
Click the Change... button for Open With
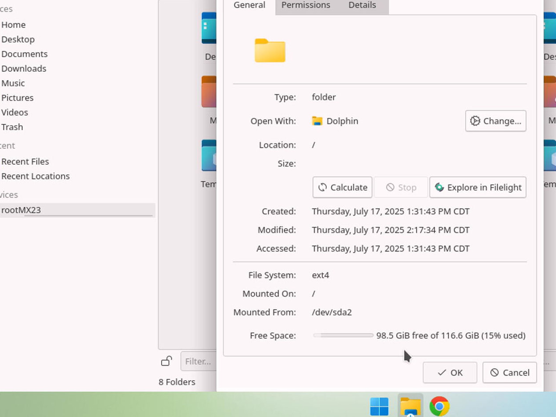[x=495, y=121]
